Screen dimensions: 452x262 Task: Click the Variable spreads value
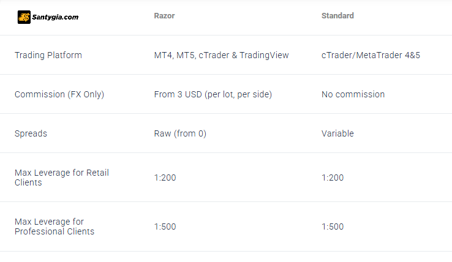click(x=337, y=133)
